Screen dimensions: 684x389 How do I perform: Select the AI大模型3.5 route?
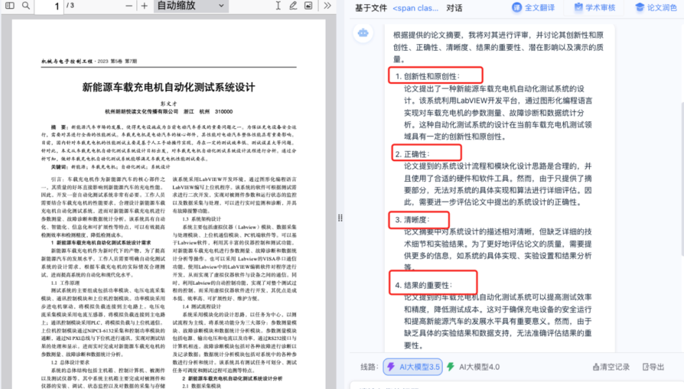pos(413,367)
